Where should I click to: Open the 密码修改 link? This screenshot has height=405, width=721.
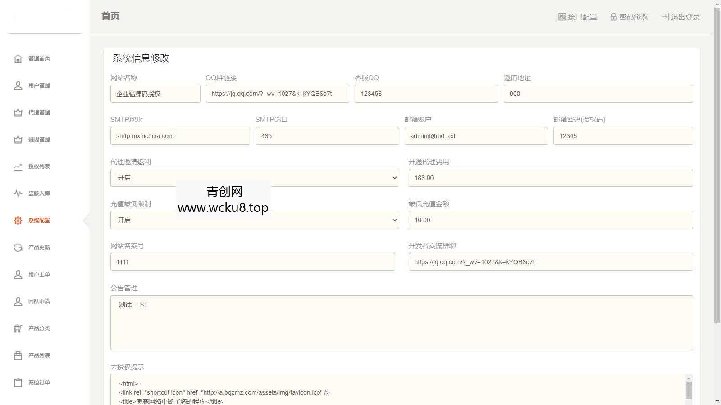(629, 17)
